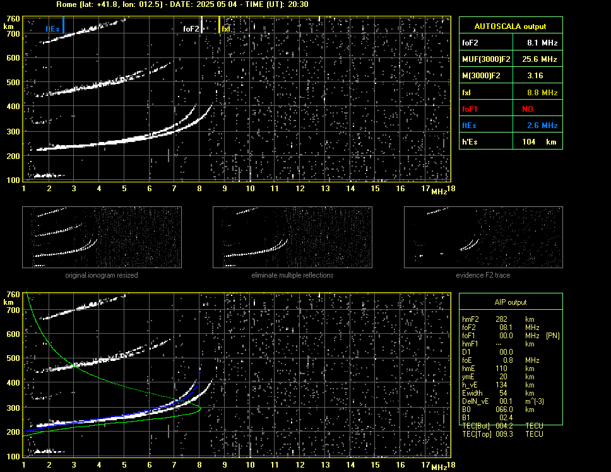This screenshot has height=472, width=611.
Task: Click the 'eliminate multiple reflections' caption
Action: pos(292,275)
